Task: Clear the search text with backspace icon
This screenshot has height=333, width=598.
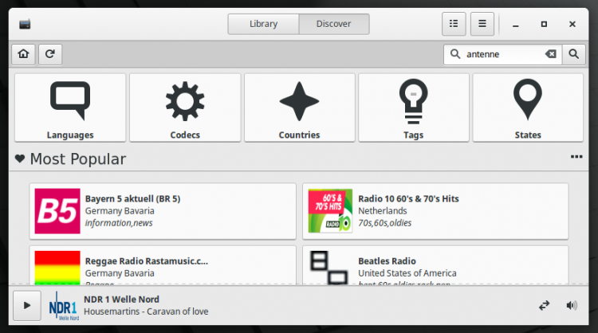Action: (x=551, y=54)
